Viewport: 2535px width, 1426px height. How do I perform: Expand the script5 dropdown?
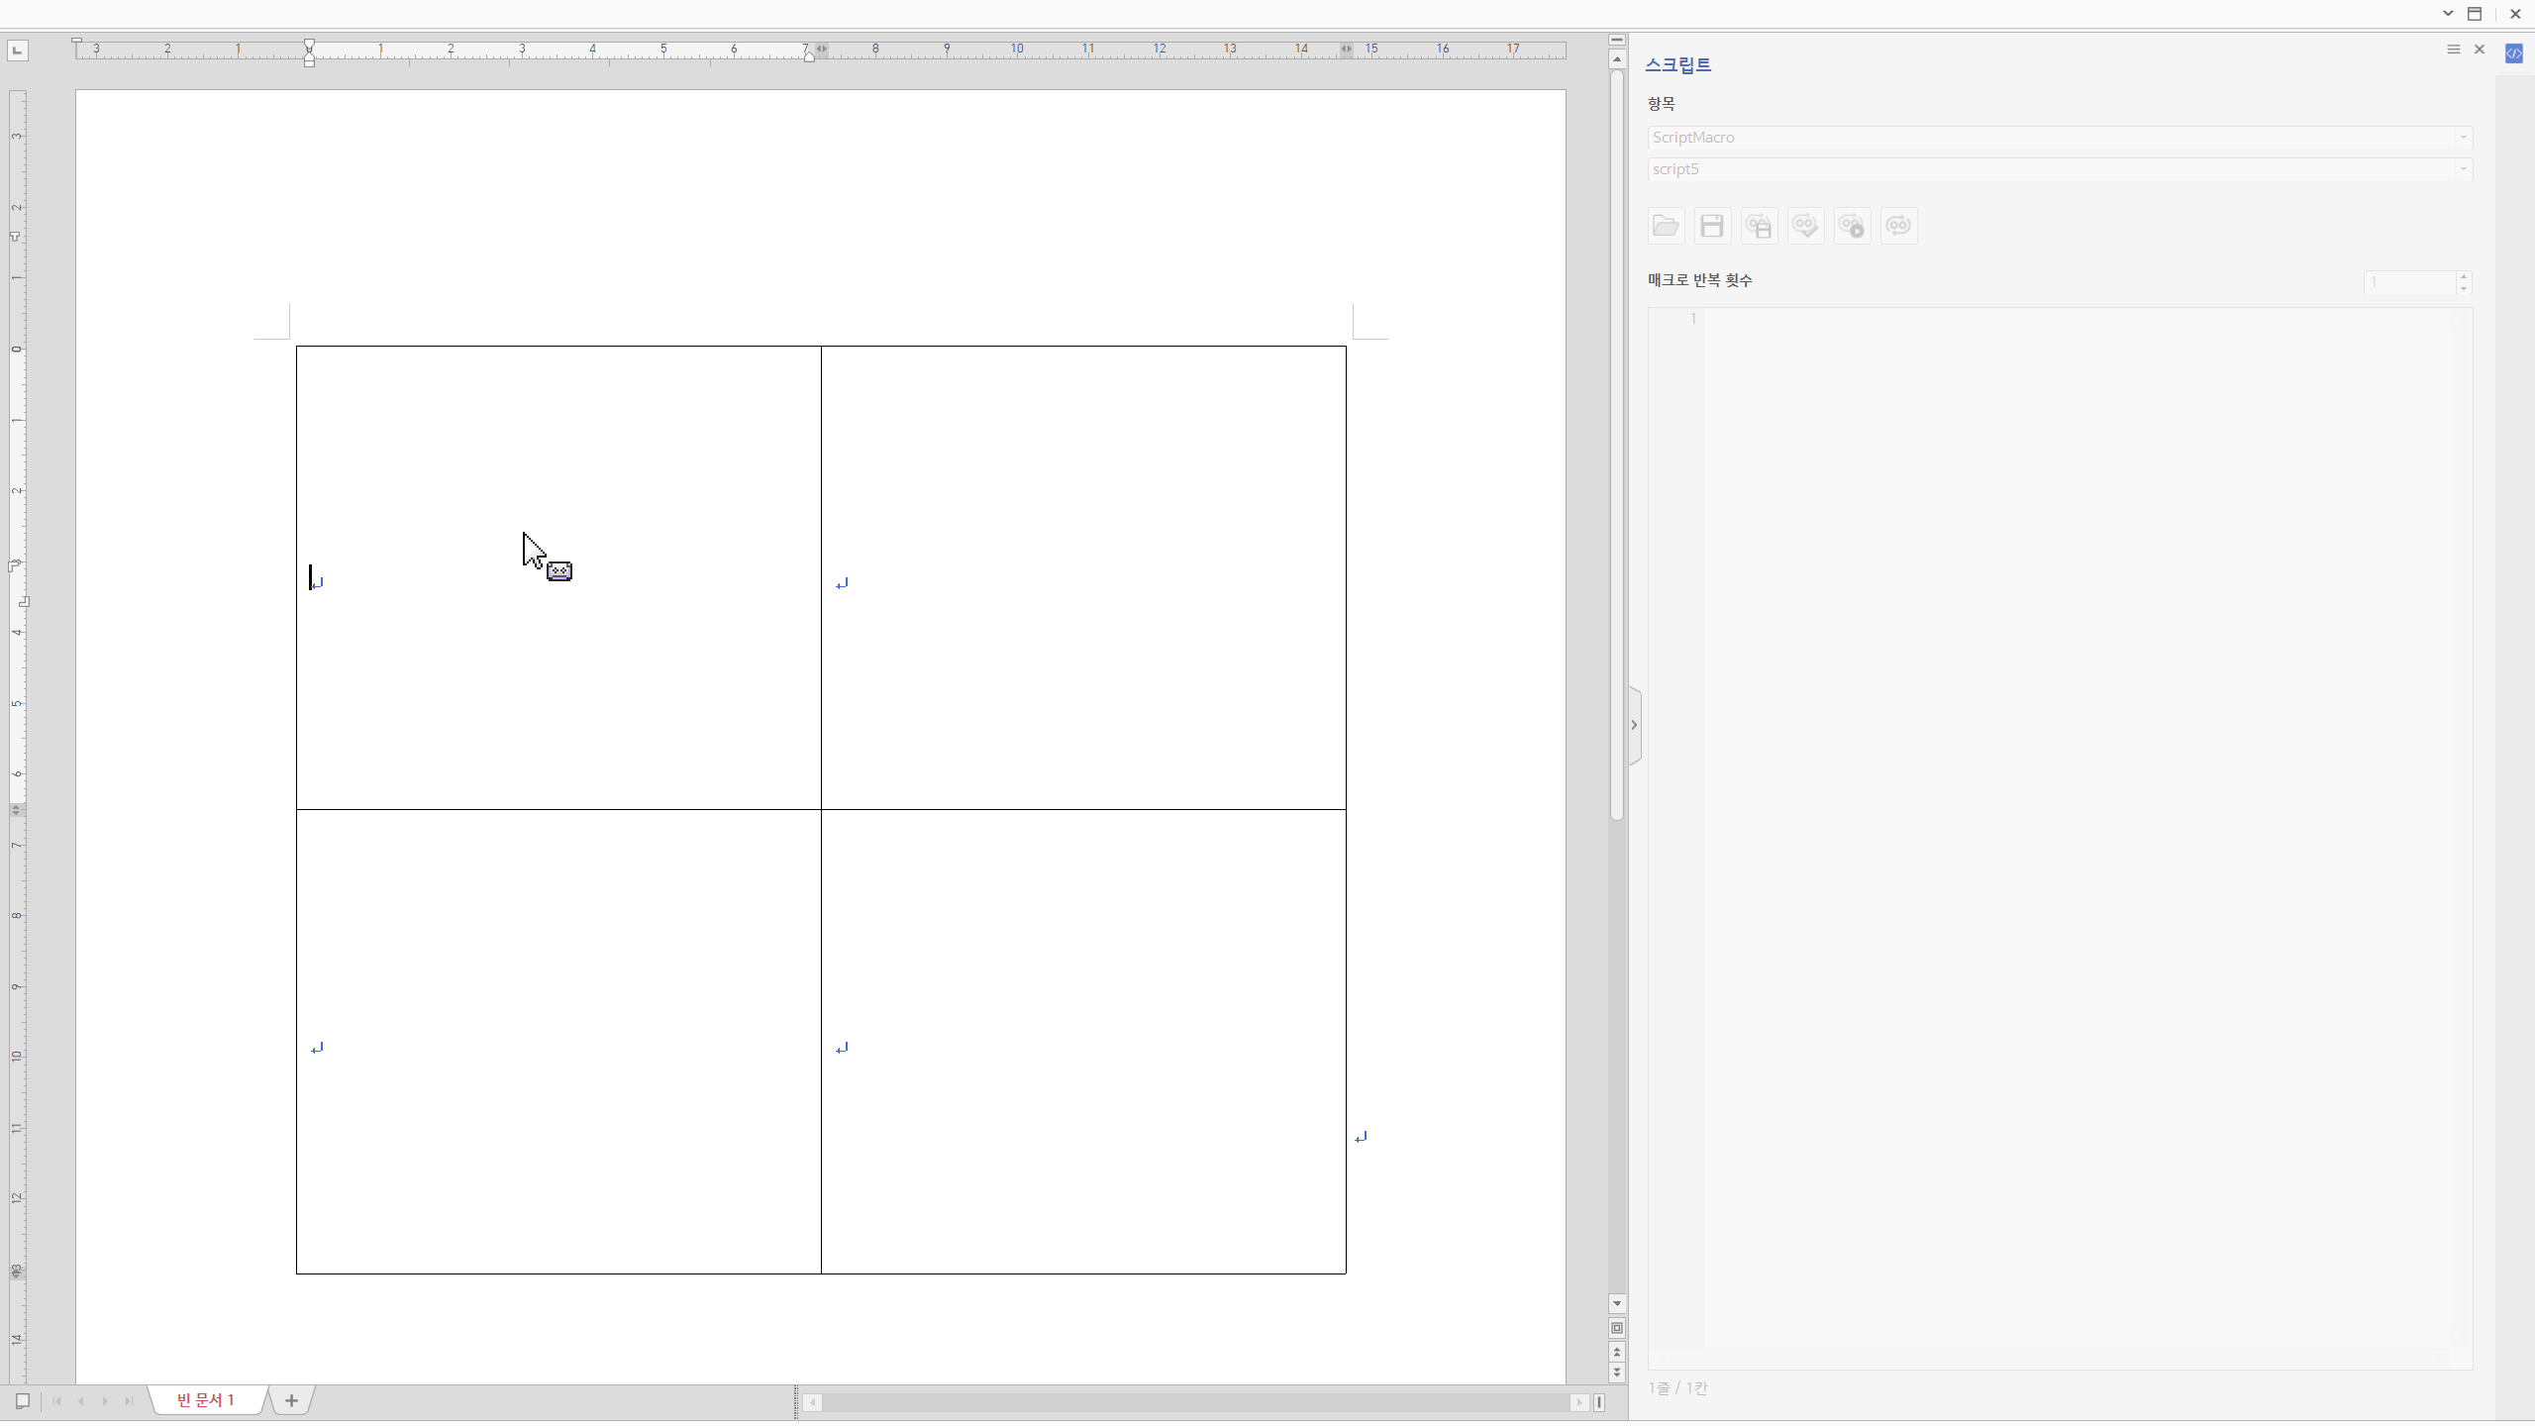click(2463, 169)
